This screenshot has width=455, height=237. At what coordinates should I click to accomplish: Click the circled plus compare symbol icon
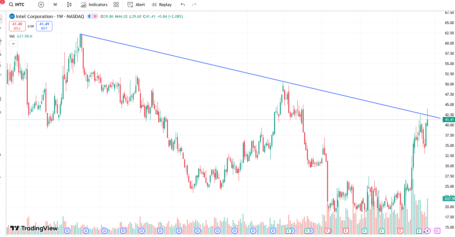(41, 5)
